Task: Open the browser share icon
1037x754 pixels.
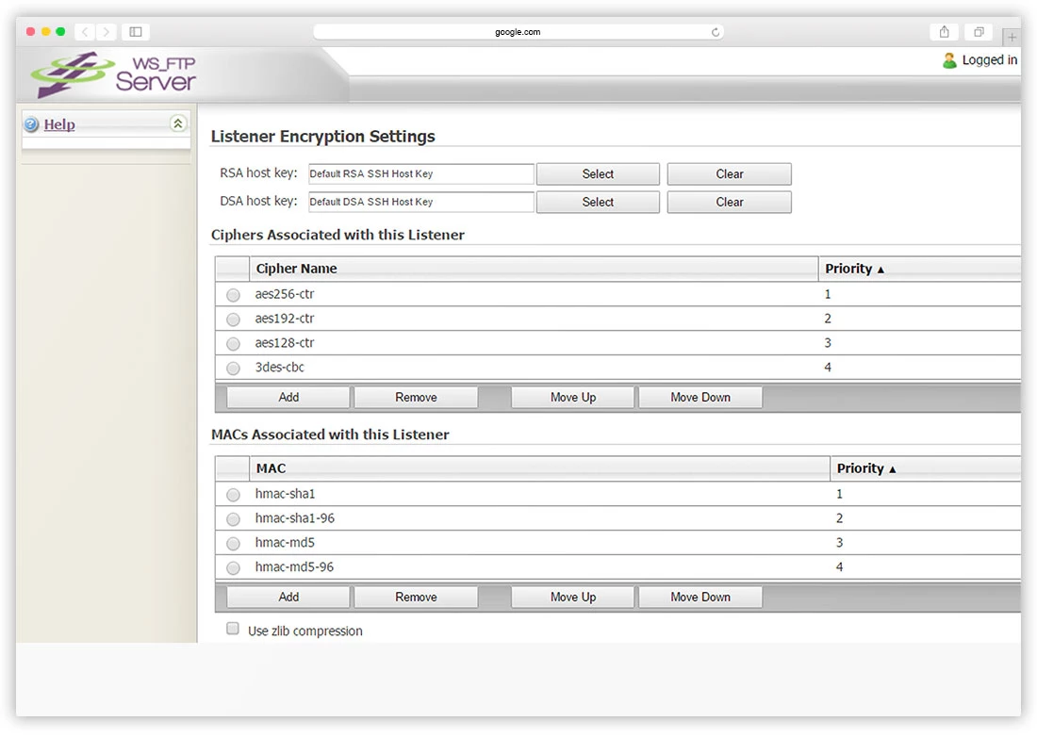Action: 945,32
